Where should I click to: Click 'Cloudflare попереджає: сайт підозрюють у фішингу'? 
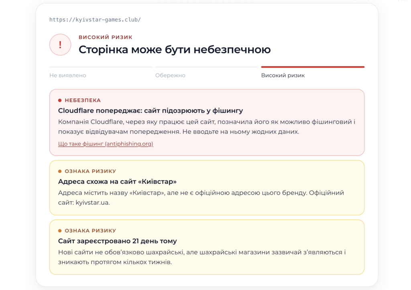(151, 111)
